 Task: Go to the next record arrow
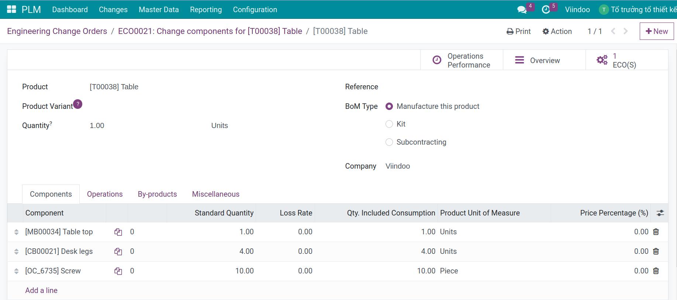[x=625, y=31]
